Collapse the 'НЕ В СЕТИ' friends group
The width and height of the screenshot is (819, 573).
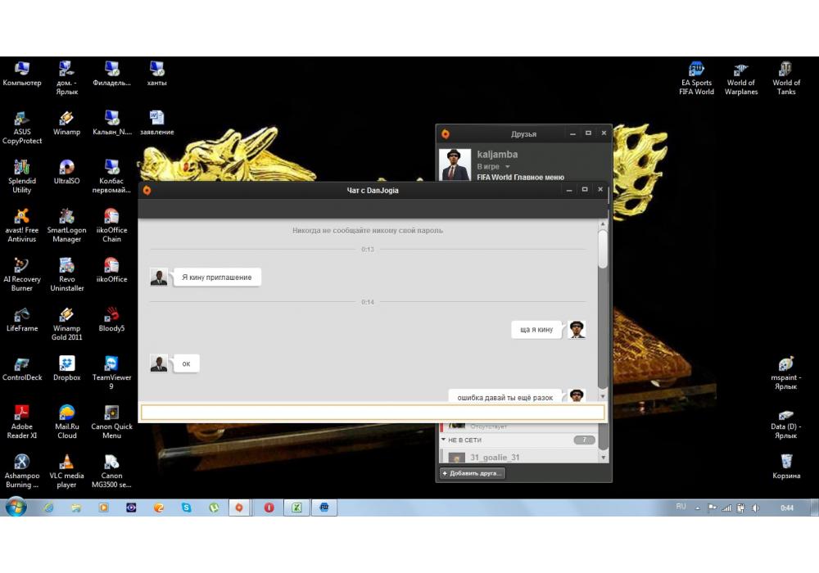(444, 440)
